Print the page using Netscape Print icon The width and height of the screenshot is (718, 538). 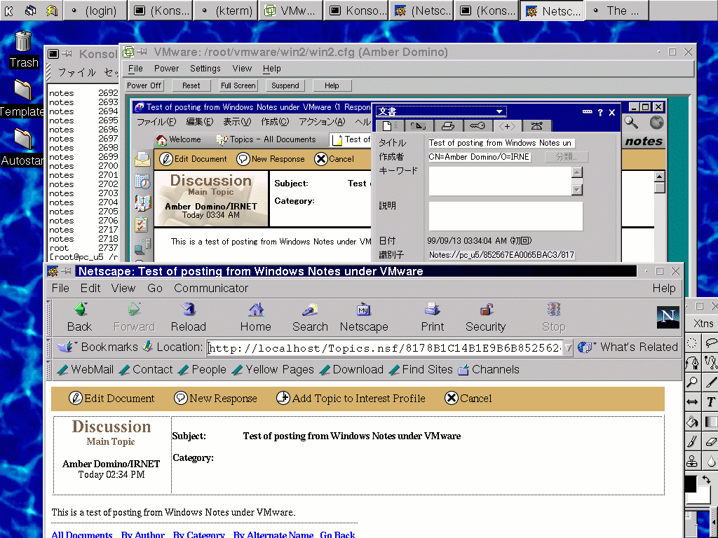pyautogui.click(x=432, y=310)
